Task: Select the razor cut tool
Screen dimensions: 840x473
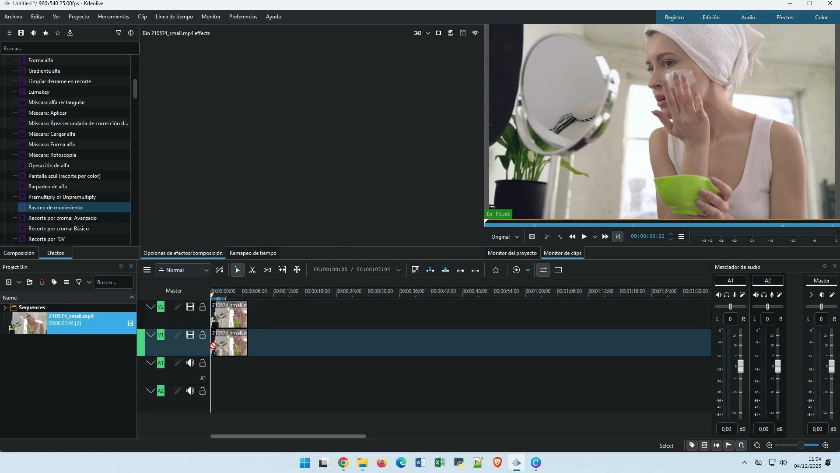Action: click(252, 270)
